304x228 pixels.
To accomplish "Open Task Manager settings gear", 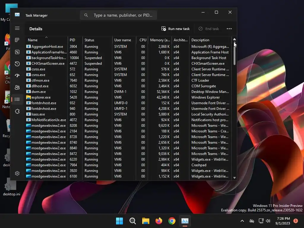I will coord(17,173).
